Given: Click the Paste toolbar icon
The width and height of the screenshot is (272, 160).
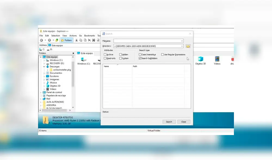Looking at the screenshot, I should [x=85, y=40].
